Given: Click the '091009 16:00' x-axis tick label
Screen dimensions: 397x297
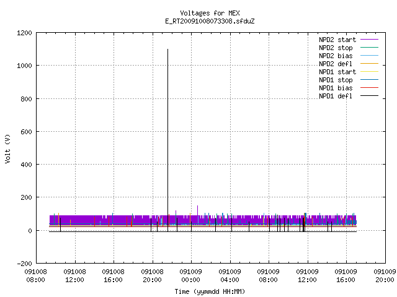Looking at the screenshot, I should (x=346, y=276).
